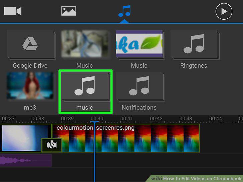Click the blue playhead line
243x182 pixels.
[x=95, y=152]
